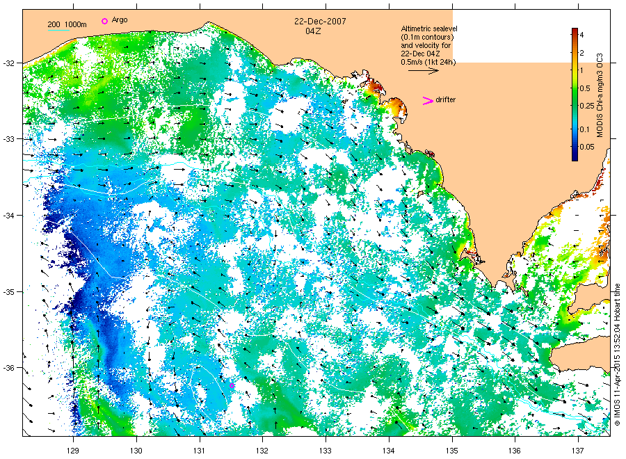Click the IMOS copyright timestamp text
The height and width of the screenshot is (459, 626).
click(617, 355)
